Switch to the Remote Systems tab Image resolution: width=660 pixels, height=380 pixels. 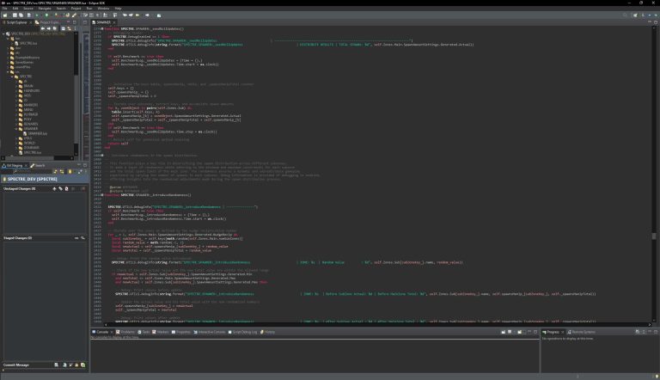[581, 332]
